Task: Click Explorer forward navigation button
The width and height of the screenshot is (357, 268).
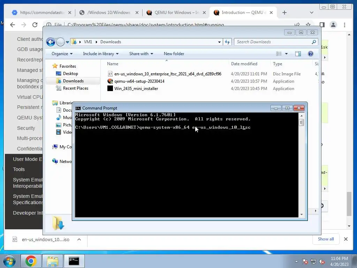Action: 60,42
